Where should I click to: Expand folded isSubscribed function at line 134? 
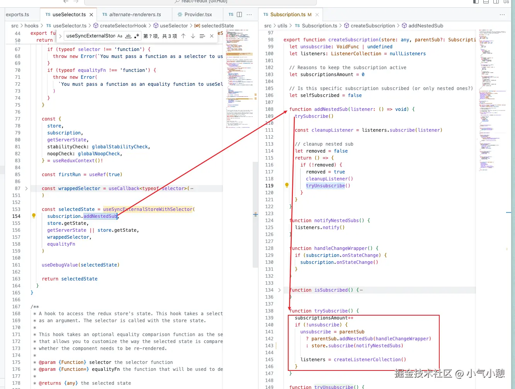(x=279, y=290)
